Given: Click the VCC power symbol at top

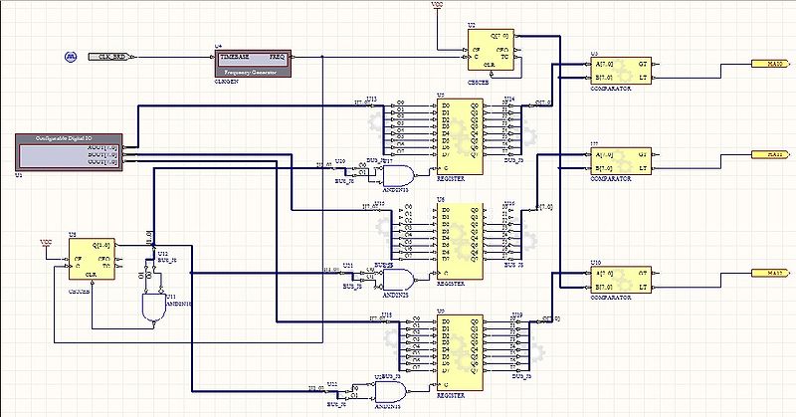Looking at the screenshot, I should click(437, 6).
